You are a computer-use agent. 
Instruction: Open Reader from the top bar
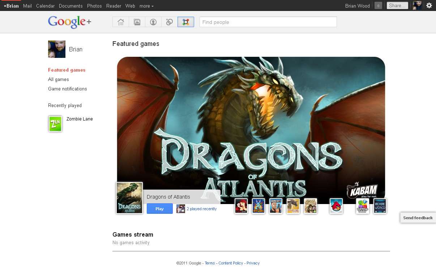[114, 6]
